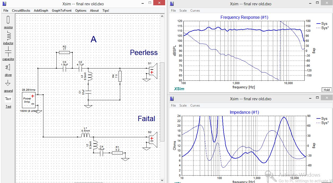
Task: Pick the ground symbol in palette
Action: (x=8, y=83)
